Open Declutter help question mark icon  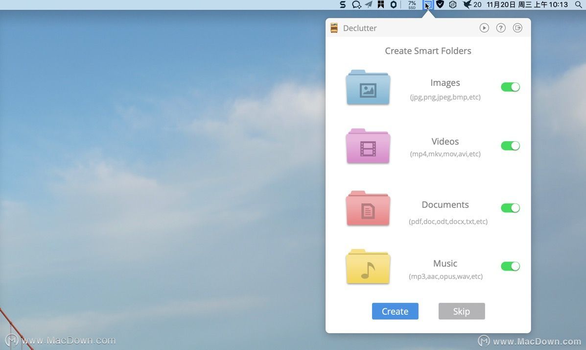[x=501, y=28]
